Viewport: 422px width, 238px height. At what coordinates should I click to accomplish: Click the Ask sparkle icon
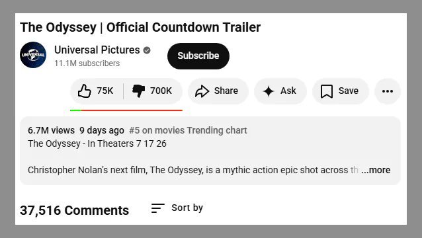pyautogui.click(x=269, y=91)
